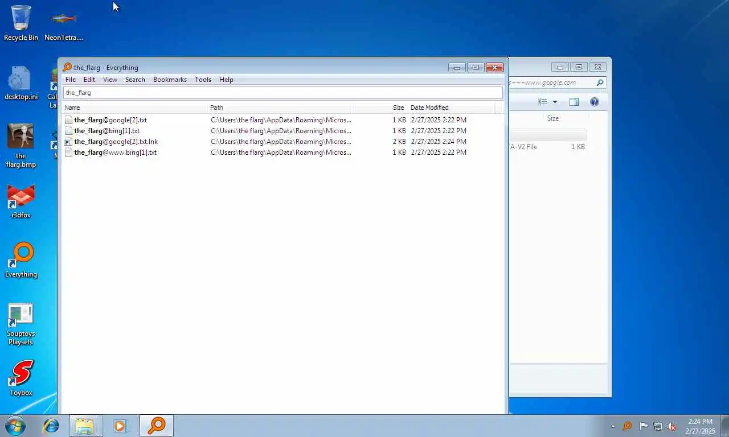Click Size column header in Explorer window
Image resolution: width=729 pixels, height=437 pixels.
click(552, 118)
